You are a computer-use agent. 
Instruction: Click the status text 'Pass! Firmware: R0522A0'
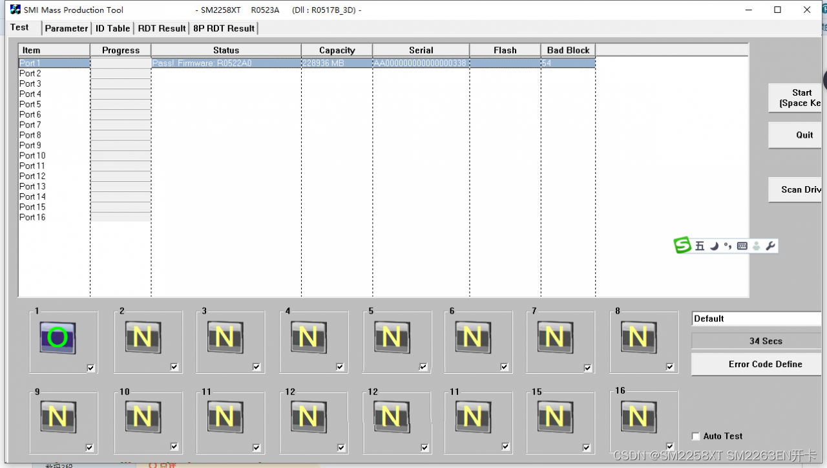[x=202, y=63]
